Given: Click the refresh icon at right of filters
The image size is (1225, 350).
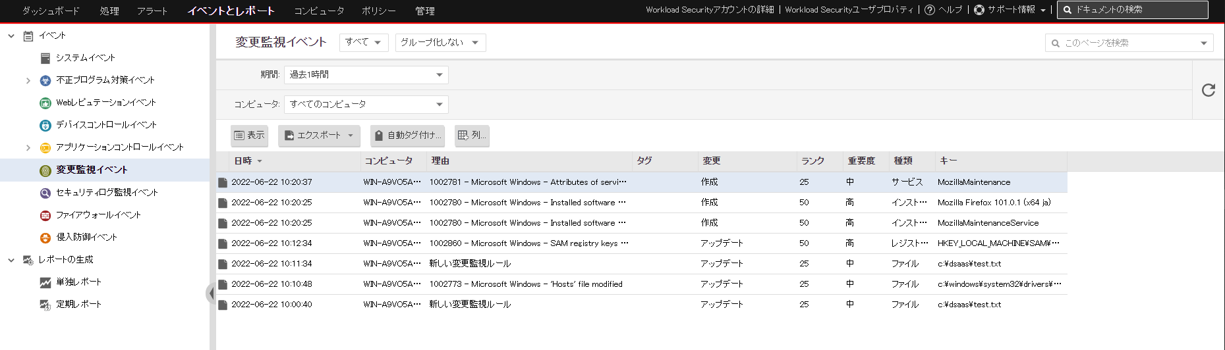Looking at the screenshot, I should point(1208,90).
